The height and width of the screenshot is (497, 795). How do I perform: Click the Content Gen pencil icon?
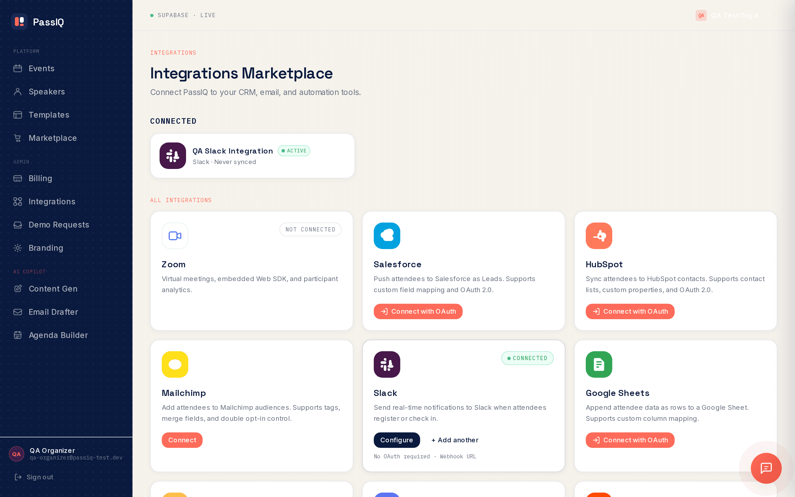[18, 289]
